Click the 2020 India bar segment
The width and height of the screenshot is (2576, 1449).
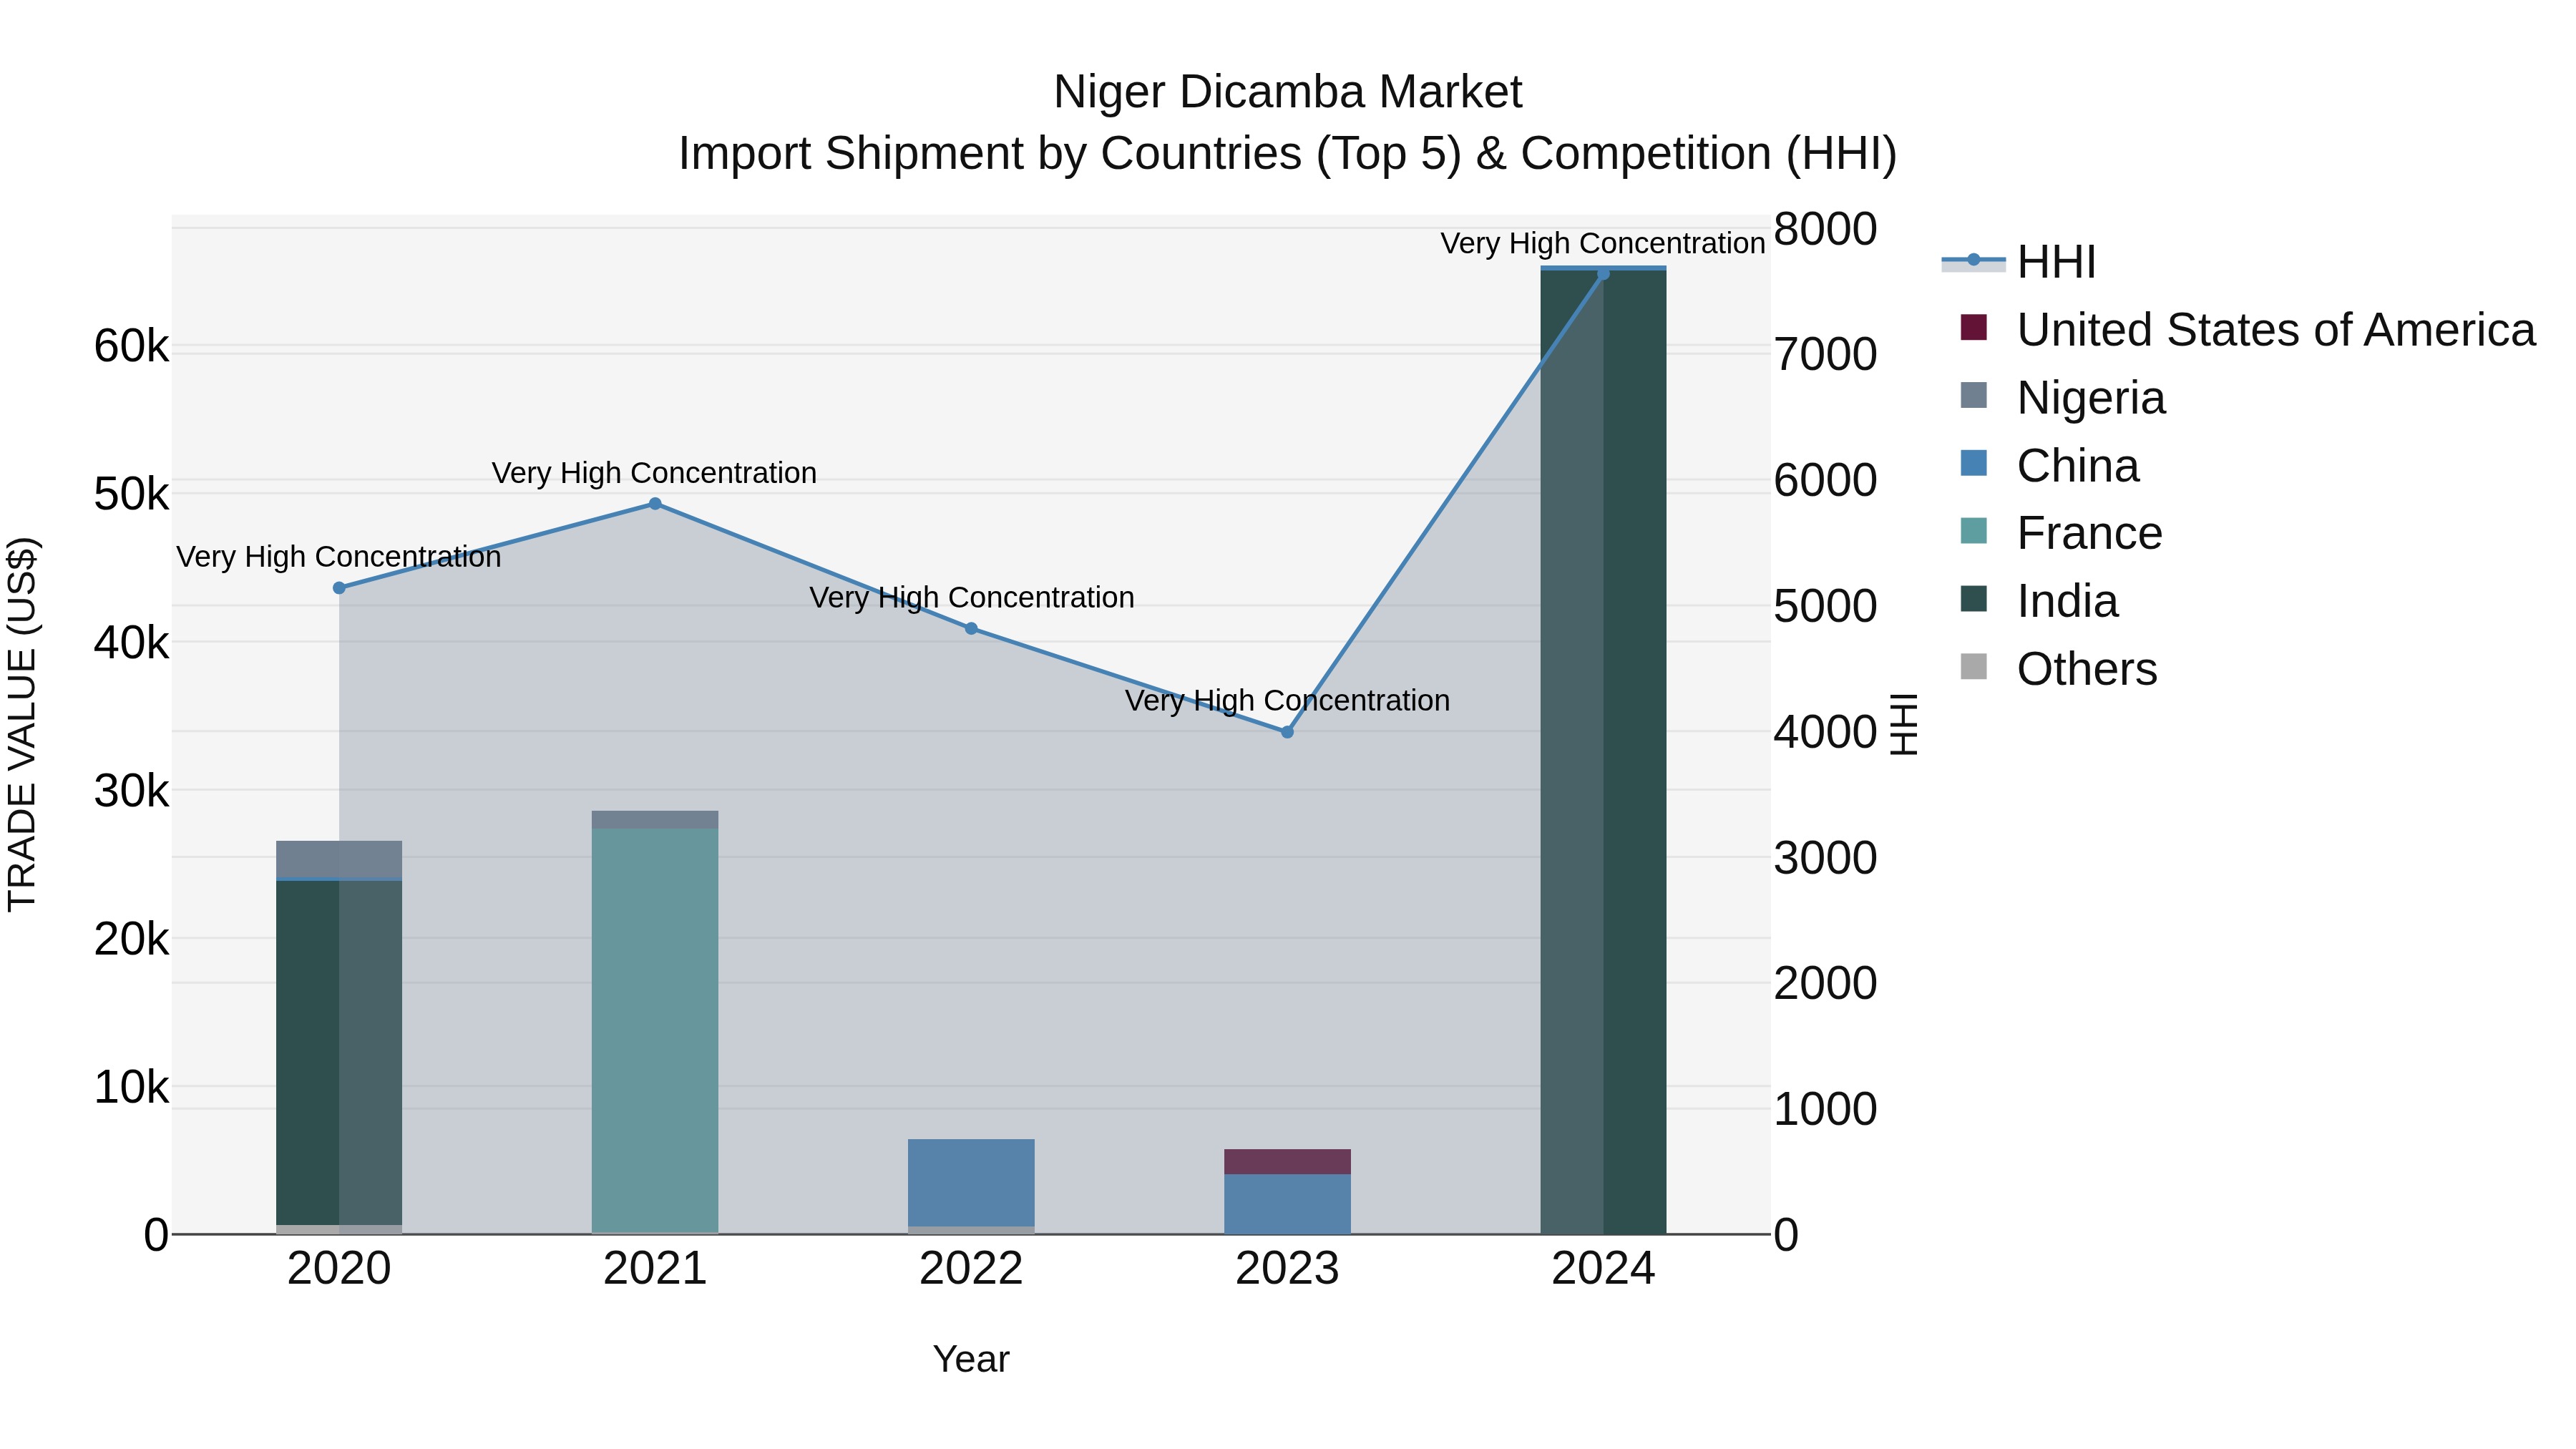[x=339, y=1053]
